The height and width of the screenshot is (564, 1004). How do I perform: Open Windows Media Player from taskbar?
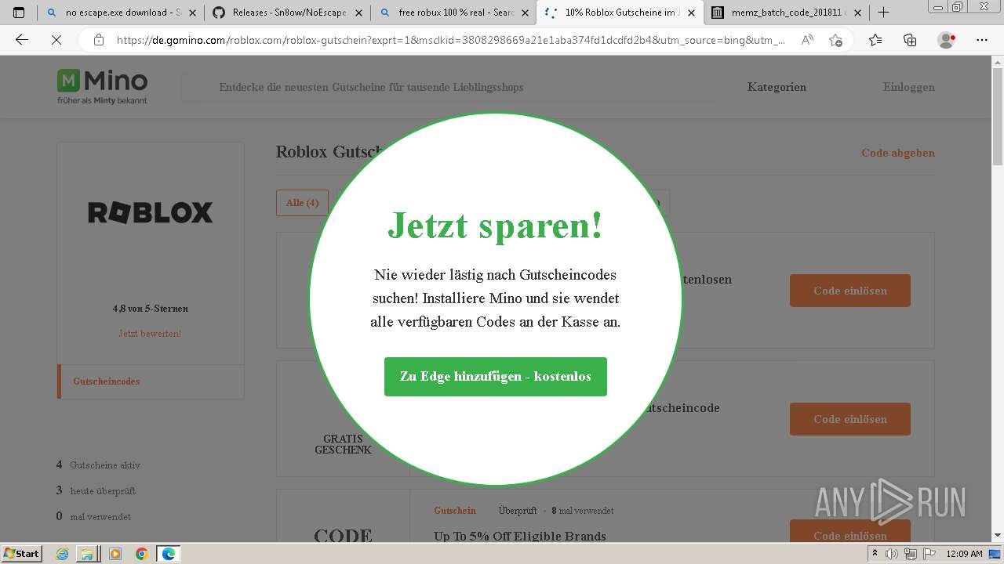[x=115, y=554]
